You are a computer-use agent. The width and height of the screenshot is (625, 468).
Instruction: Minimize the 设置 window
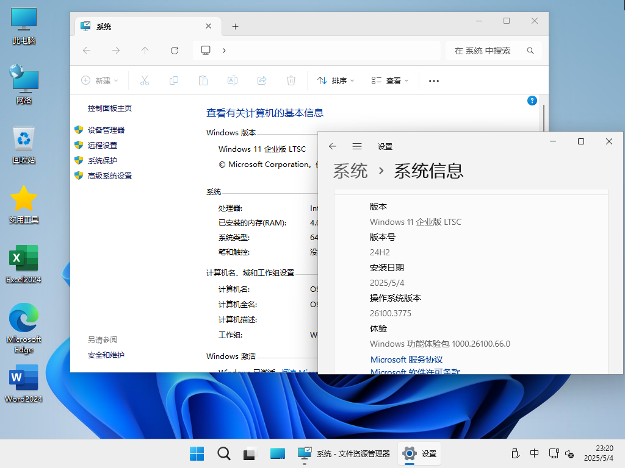(553, 141)
